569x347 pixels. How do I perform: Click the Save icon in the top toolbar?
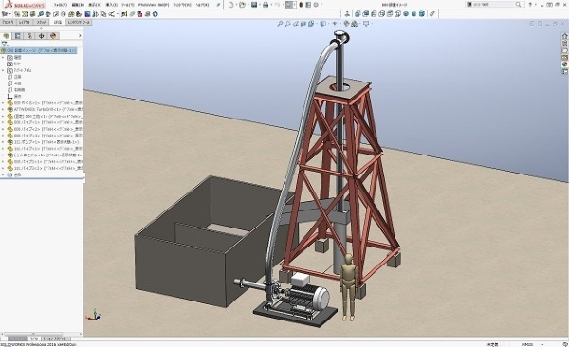click(x=254, y=5)
